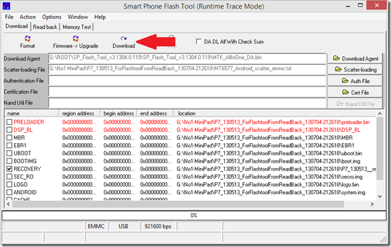The height and width of the screenshot is (247, 391).
Task: Check the DSP_BL partition checkbox
Action: [9, 130]
